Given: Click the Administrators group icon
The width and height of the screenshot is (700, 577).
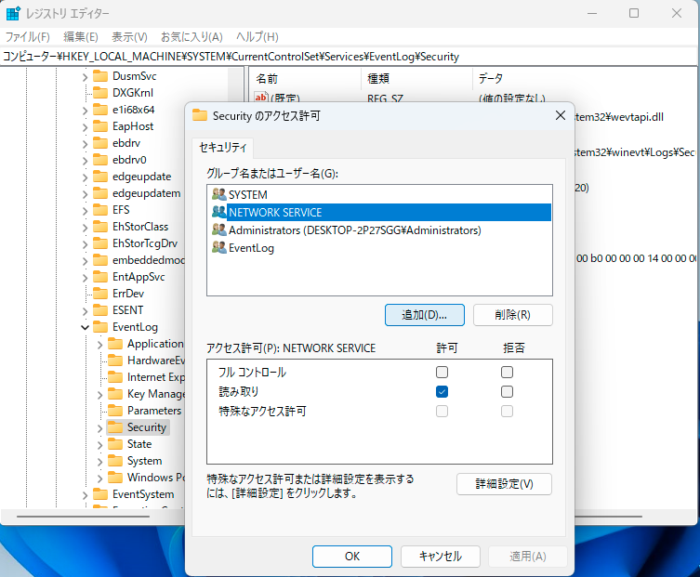Looking at the screenshot, I should coord(218,229).
